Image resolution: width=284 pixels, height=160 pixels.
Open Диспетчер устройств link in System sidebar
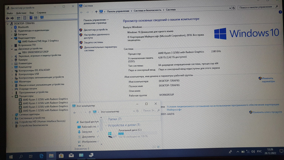[95, 30]
